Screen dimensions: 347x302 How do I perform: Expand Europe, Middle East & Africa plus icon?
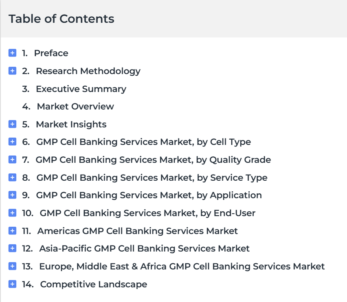[x=12, y=267]
